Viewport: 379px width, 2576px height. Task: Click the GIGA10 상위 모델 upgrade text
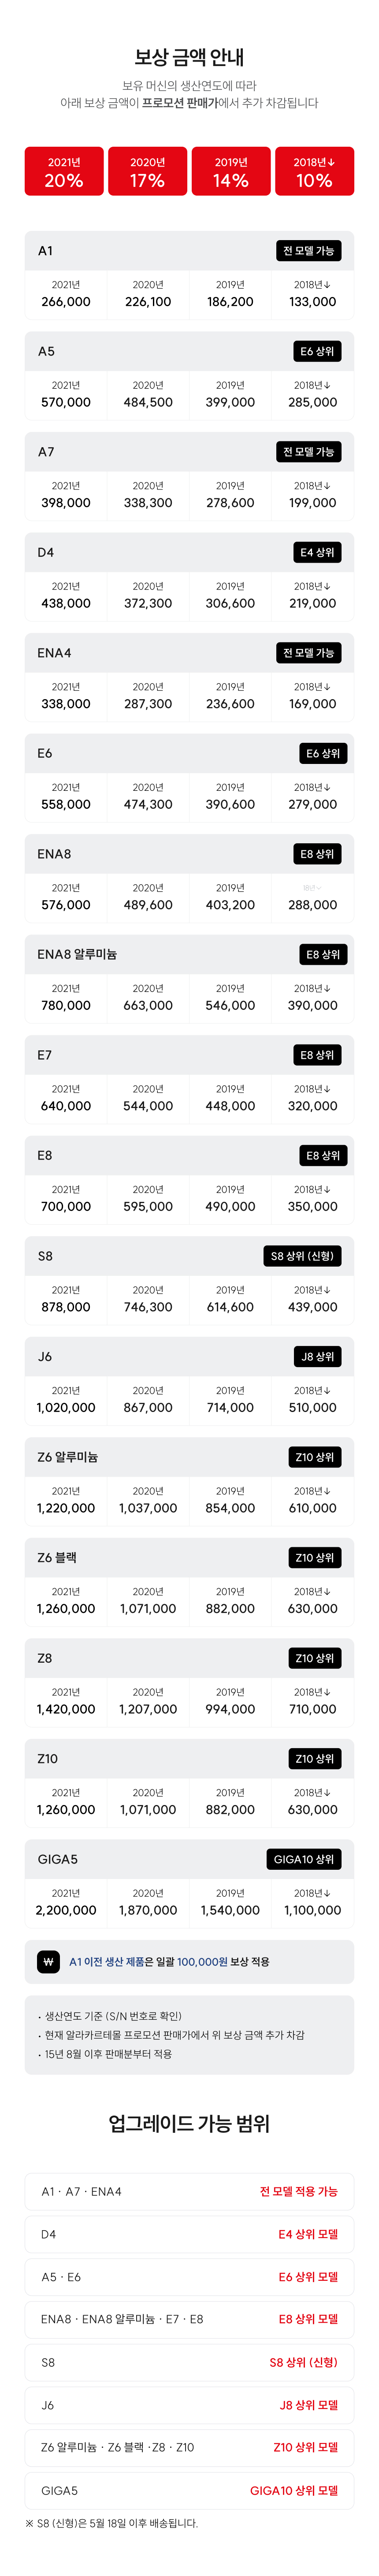click(293, 2490)
